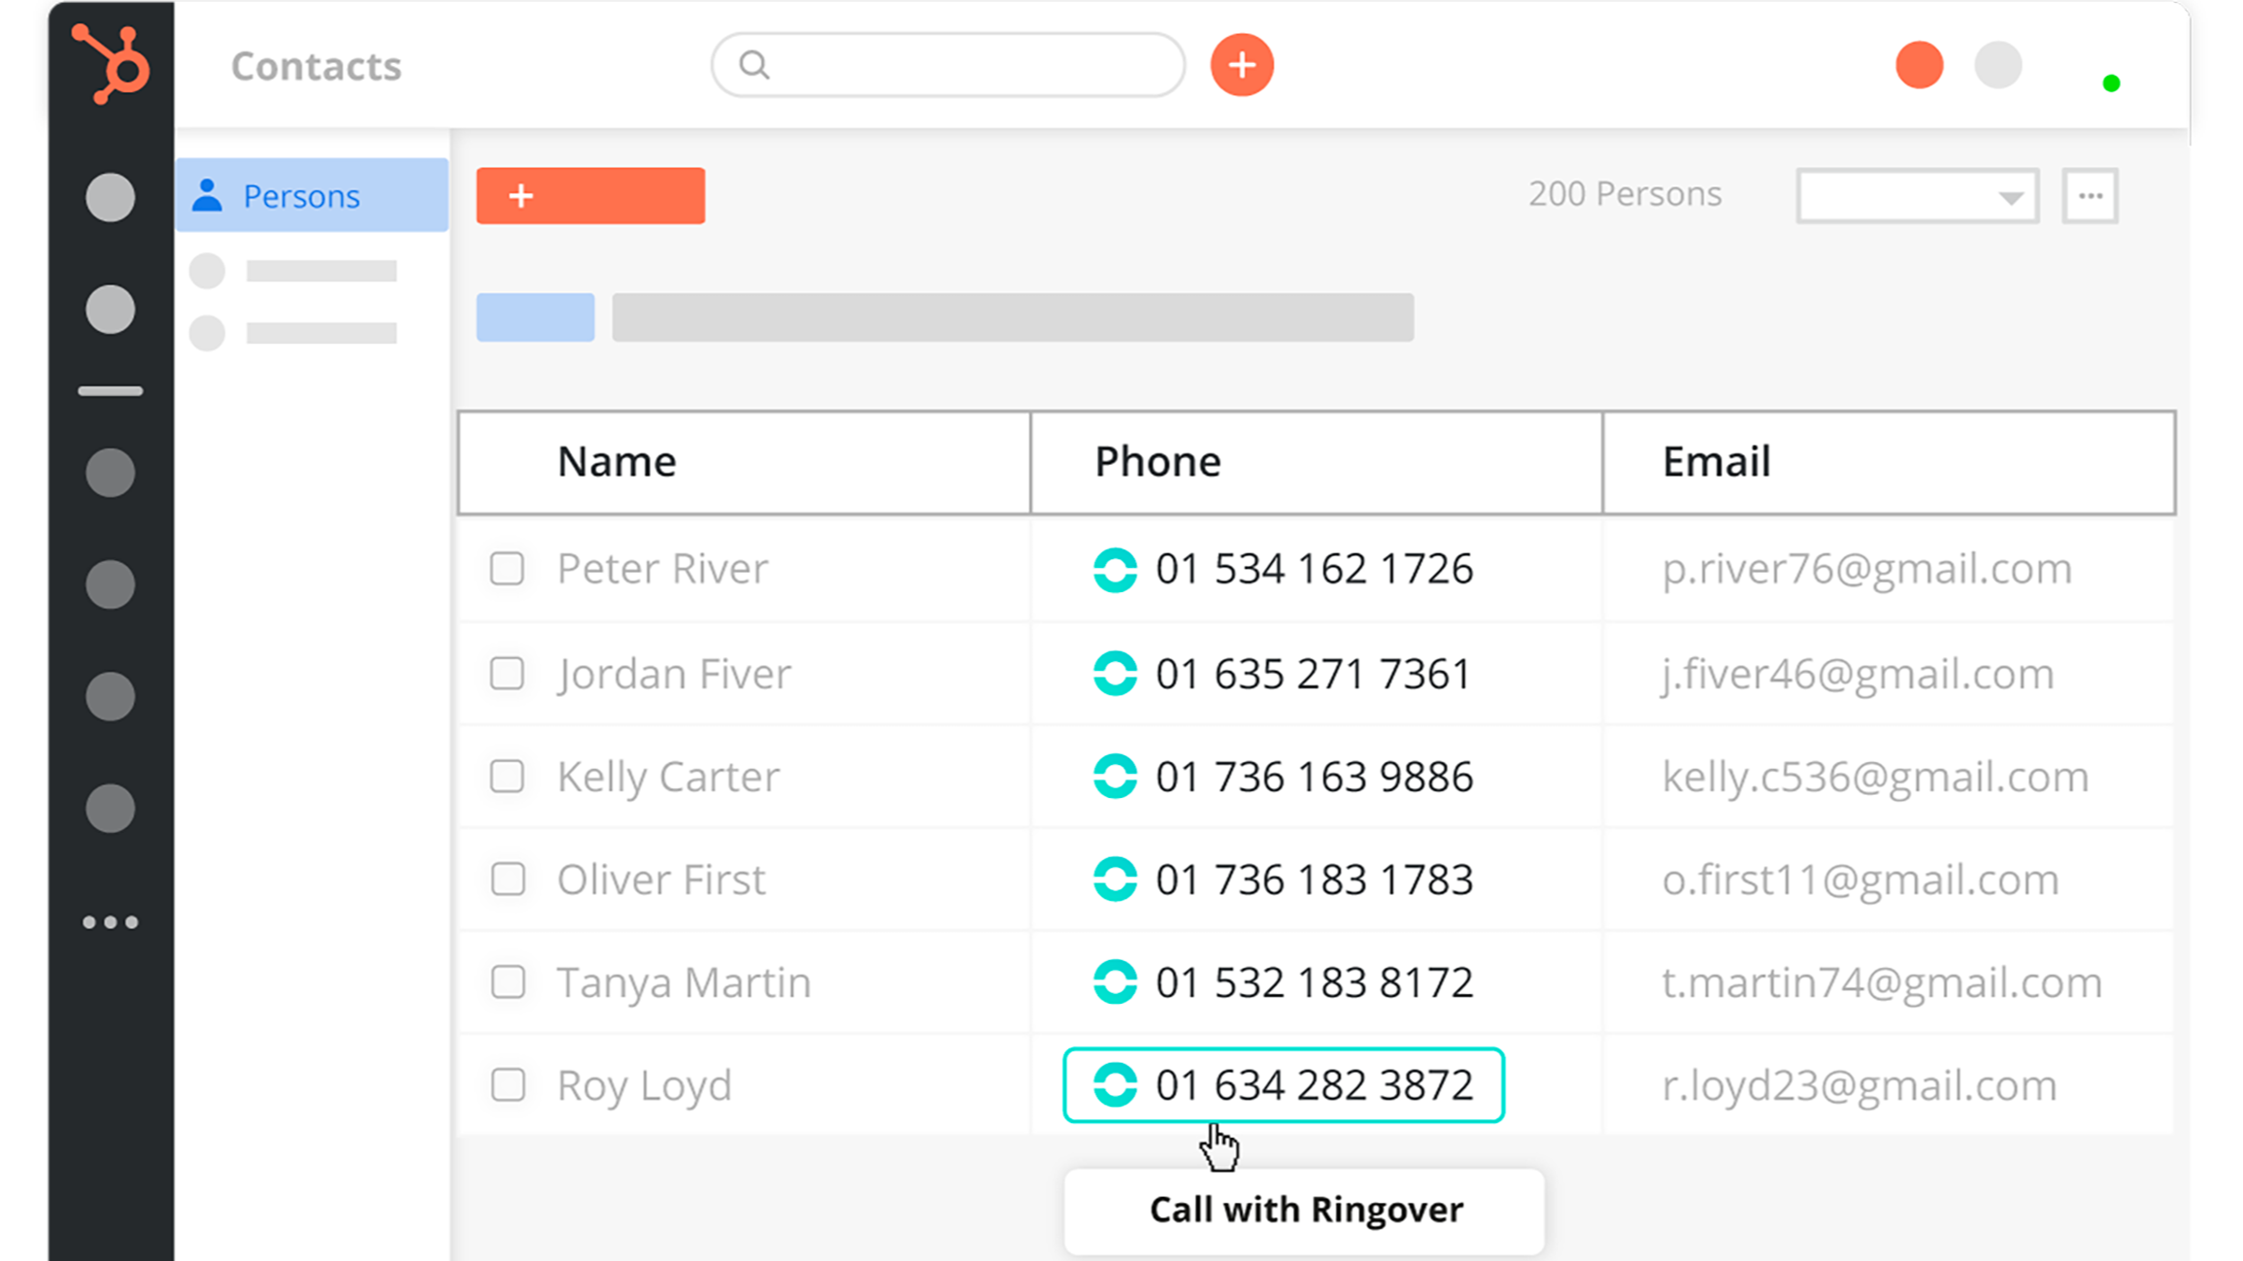Select the Ringover icon next to Peter River's number

(x=1115, y=570)
